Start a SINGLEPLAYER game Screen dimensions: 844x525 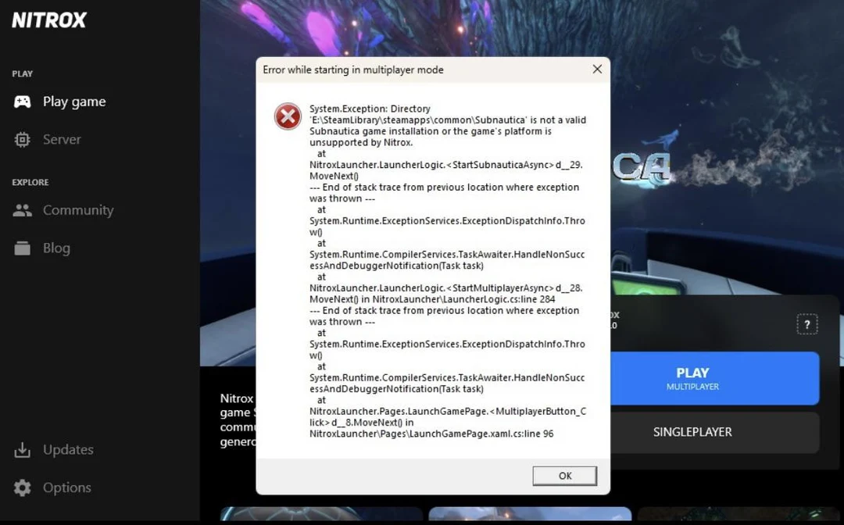[692, 432]
